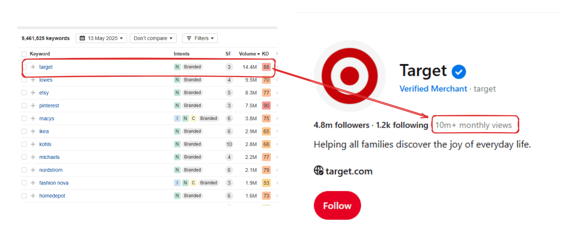This screenshot has width=561, height=239.
Task: Click the Branded tag in the etsy row
Action: [x=192, y=93]
